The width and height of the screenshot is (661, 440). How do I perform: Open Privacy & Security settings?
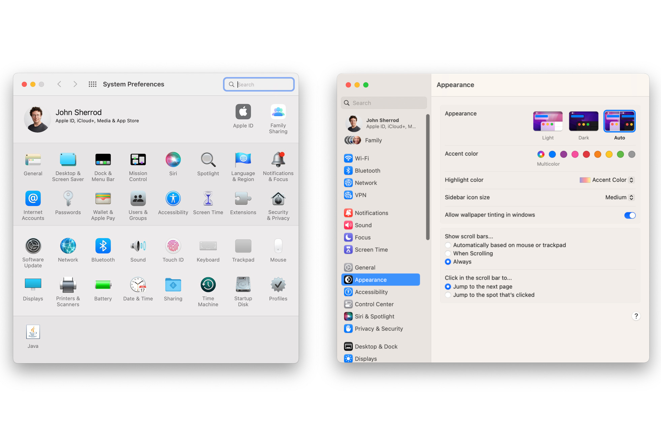[379, 329]
